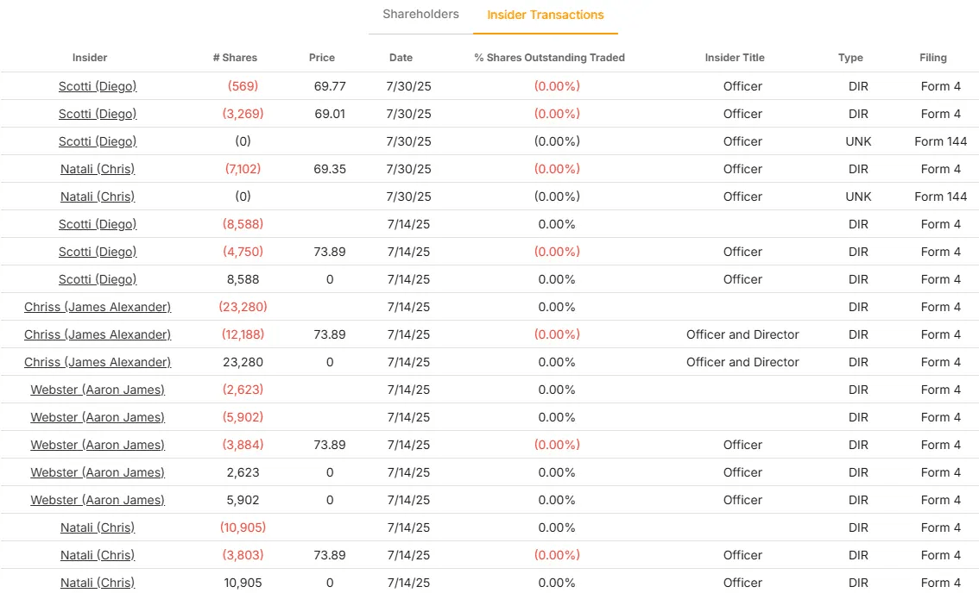Click the Insider Title column header
The height and width of the screenshot is (593, 979).
point(734,58)
